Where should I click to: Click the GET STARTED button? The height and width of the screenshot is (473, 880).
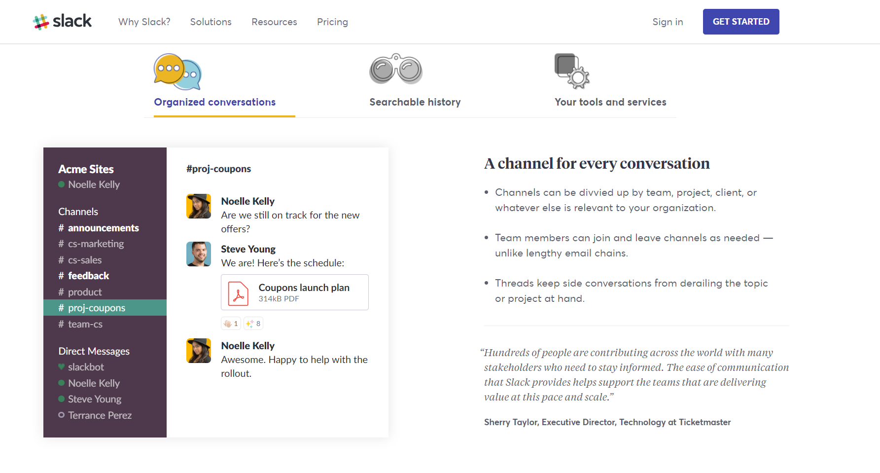click(741, 22)
